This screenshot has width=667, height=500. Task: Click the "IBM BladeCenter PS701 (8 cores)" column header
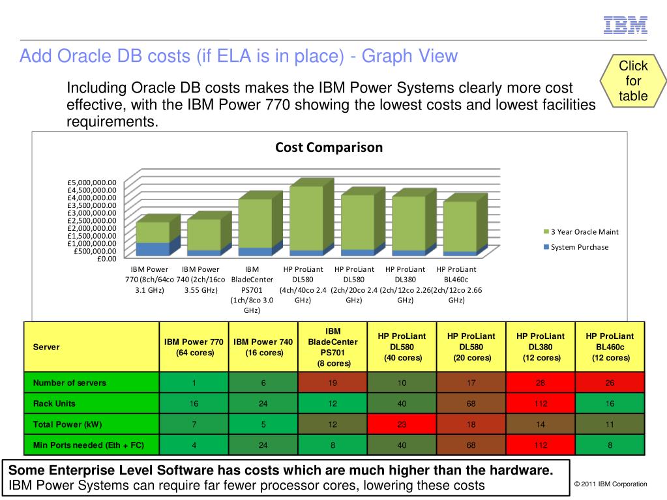click(x=333, y=347)
